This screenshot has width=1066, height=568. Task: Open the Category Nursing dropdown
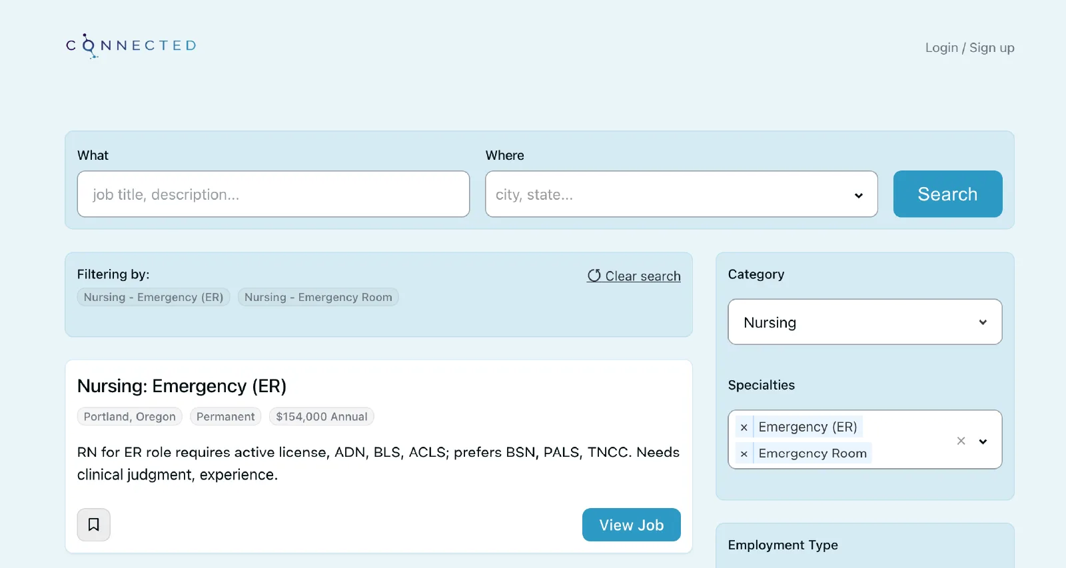click(x=864, y=322)
